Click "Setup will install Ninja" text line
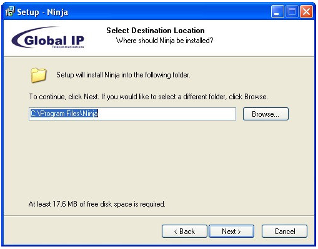 point(123,75)
